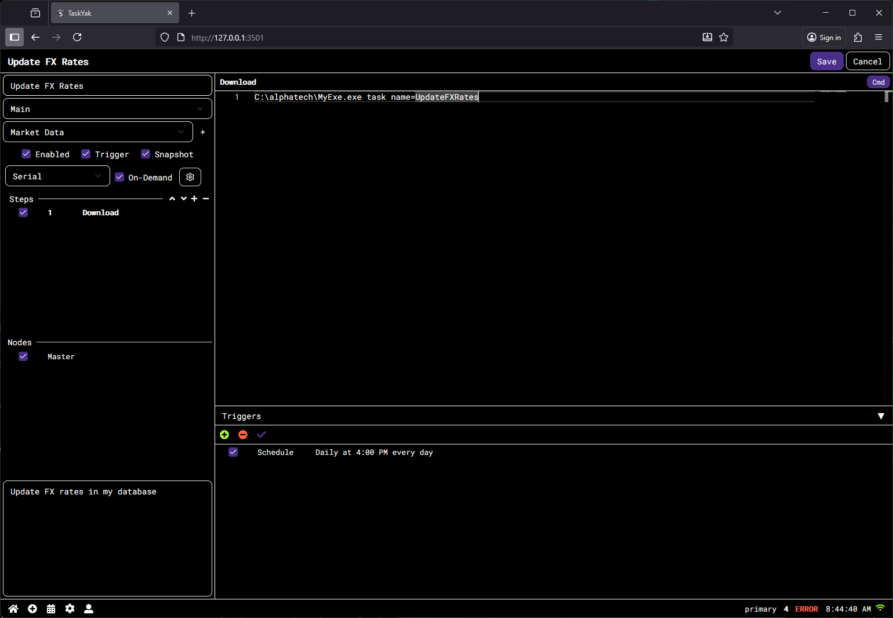Click the blue checkmark icon above triggers list
893x618 pixels.
pyautogui.click(x=261, y=435)
